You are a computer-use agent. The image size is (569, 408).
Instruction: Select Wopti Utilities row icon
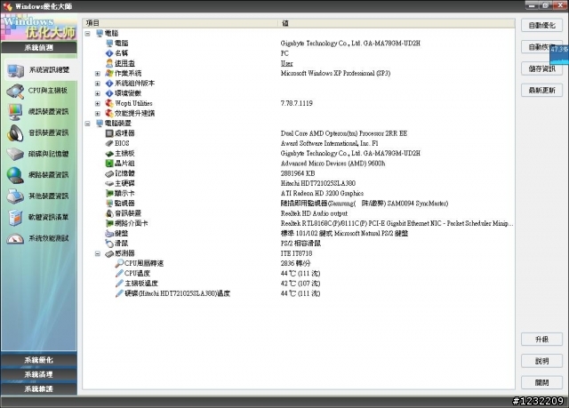pyautogui.click(x=109, y=103)
